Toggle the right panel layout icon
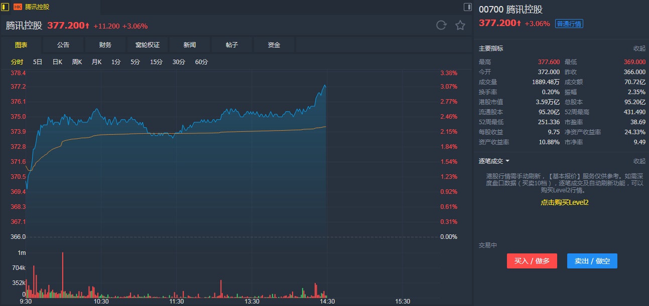The image size is (649, 306). [x=467, y=7]
